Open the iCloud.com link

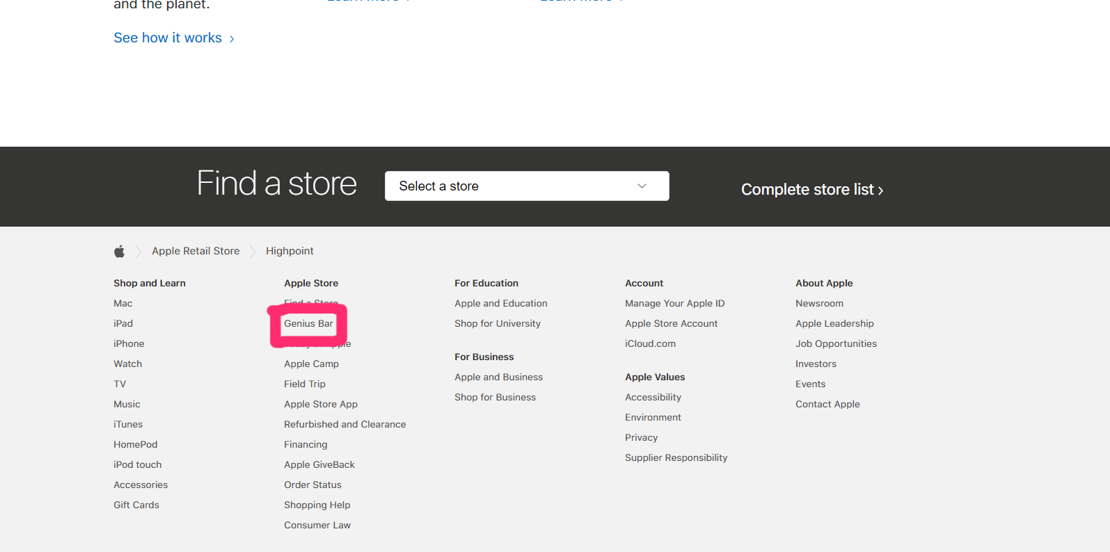coord(651,343)
